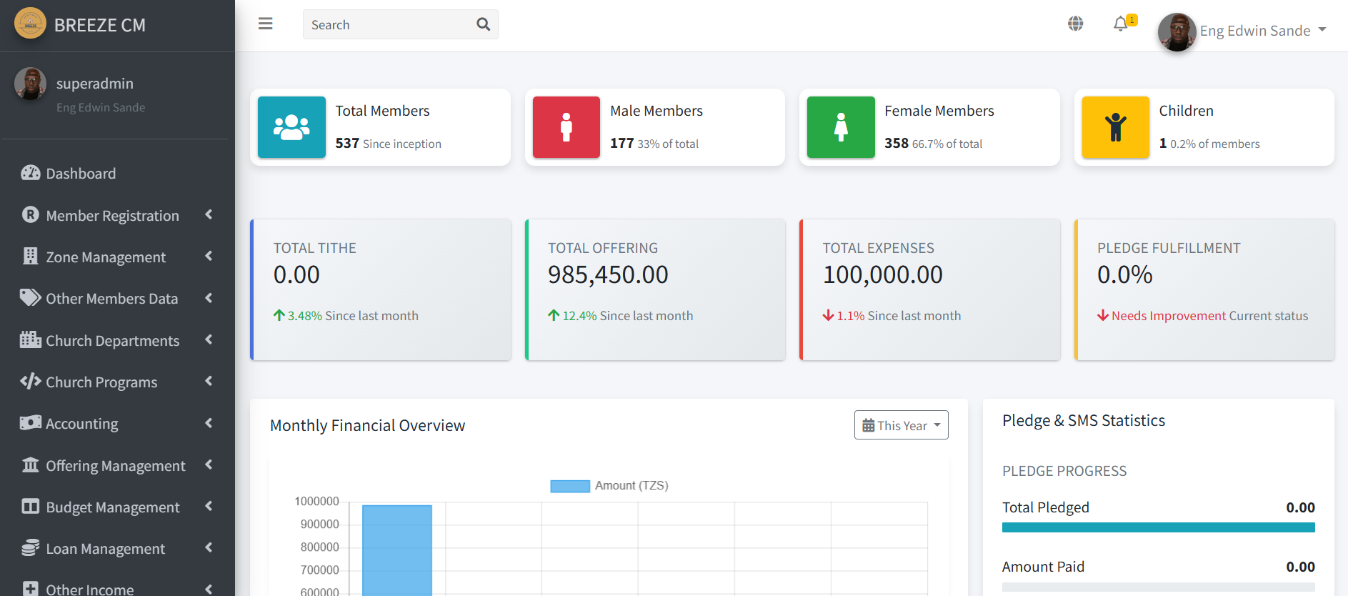Click the superadmin profile link

(95, 84)
